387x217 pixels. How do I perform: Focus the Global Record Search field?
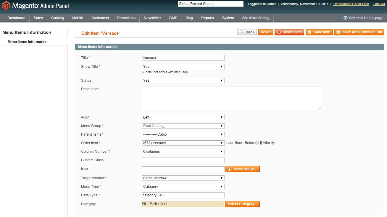click(210, 4)
